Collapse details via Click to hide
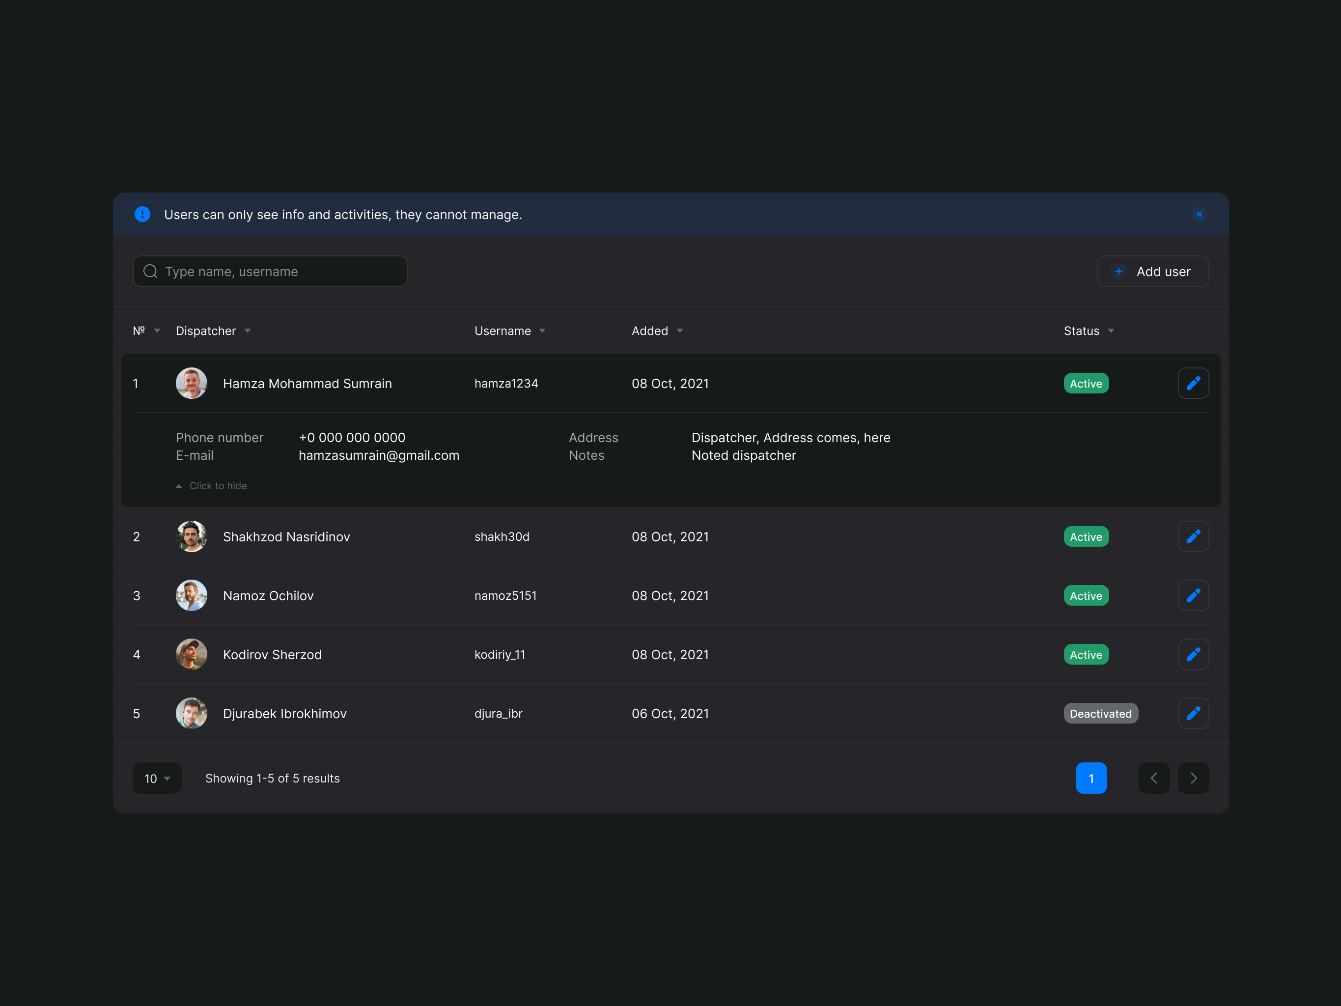Screen dimensions: 1341x1006 point(212,486)
